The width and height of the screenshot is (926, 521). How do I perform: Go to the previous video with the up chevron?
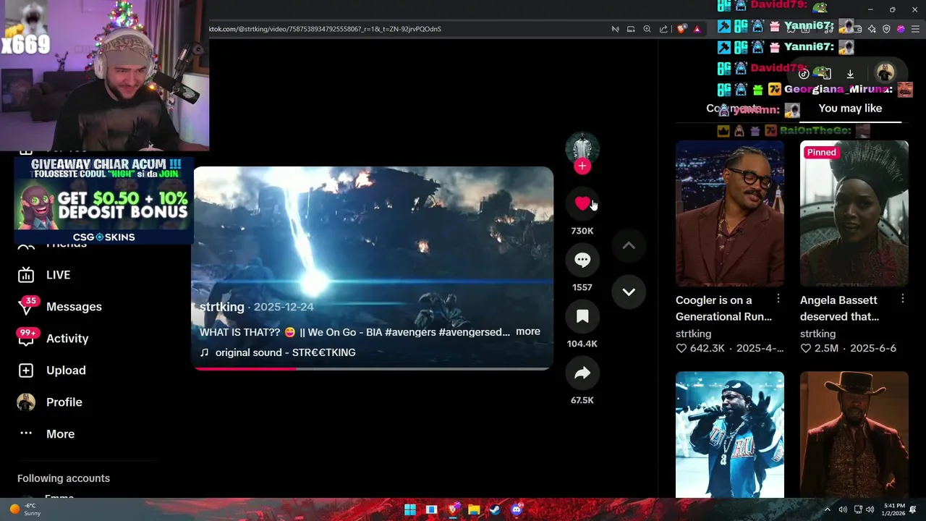[629, 245]
